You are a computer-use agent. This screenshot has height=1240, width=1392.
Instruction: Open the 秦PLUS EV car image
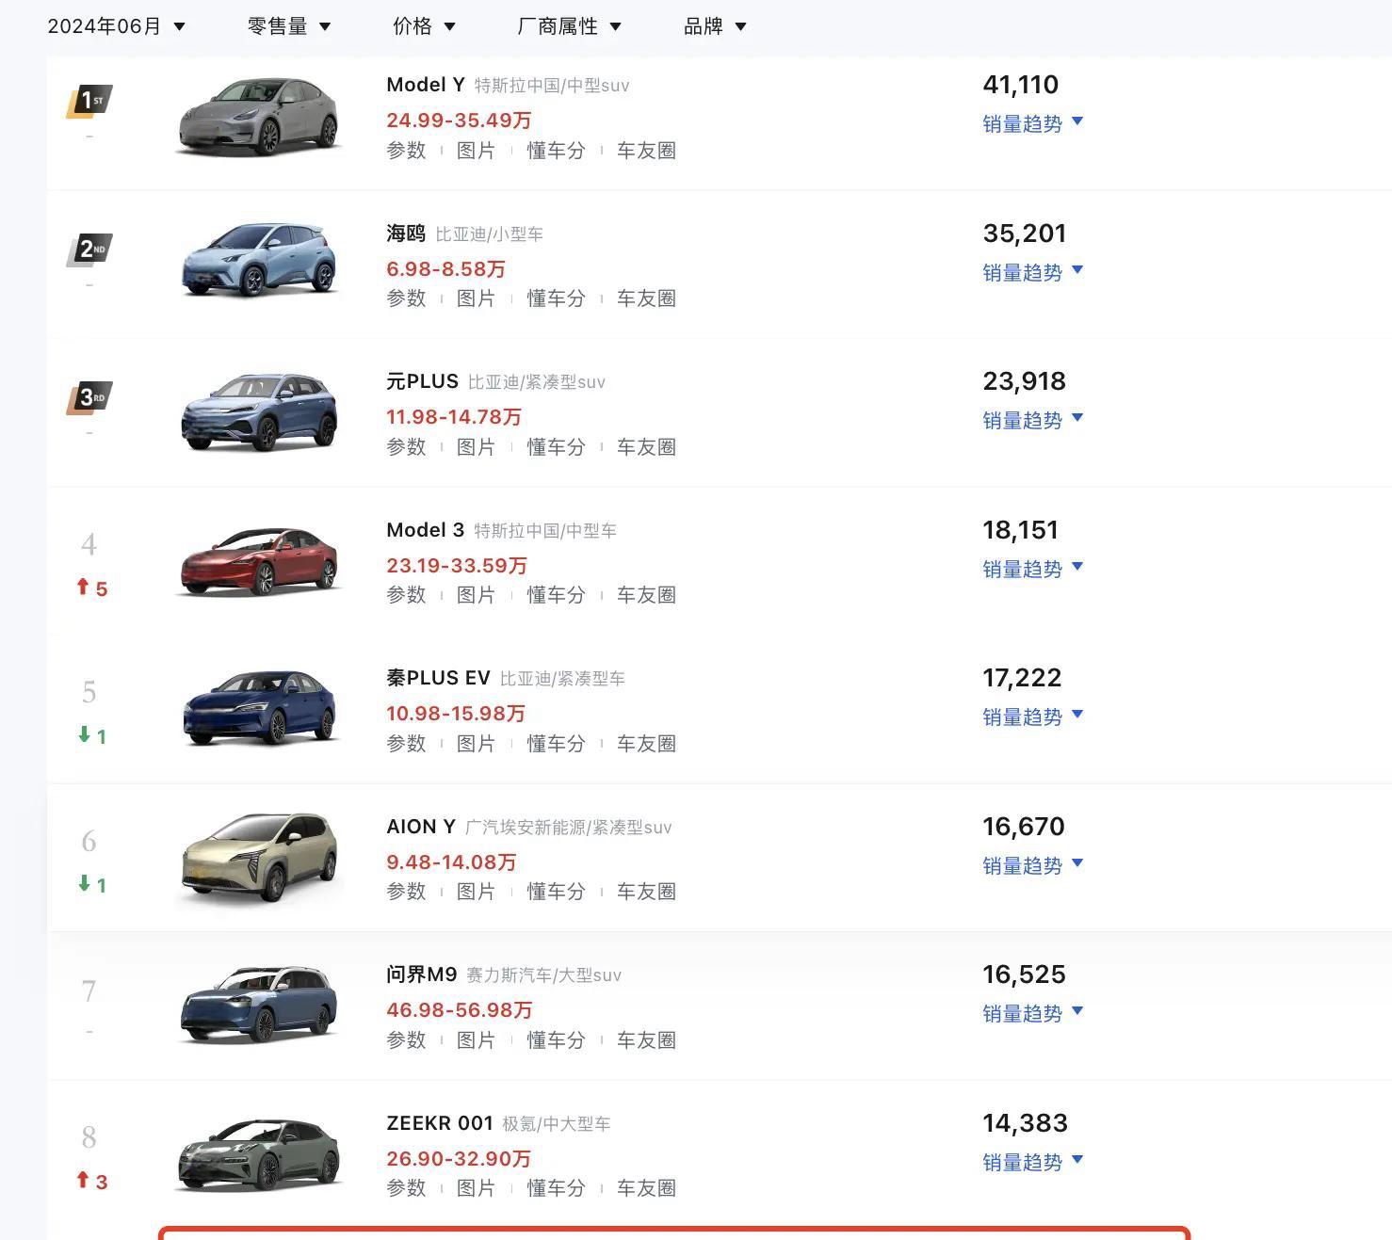259,707
